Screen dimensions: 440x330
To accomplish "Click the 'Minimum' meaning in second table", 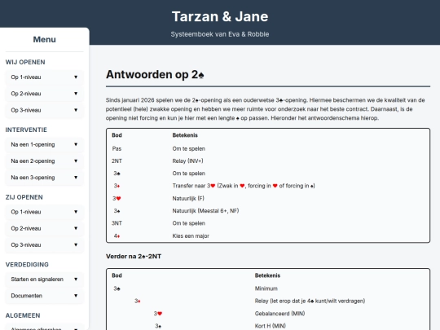I will tap(266, 288).
